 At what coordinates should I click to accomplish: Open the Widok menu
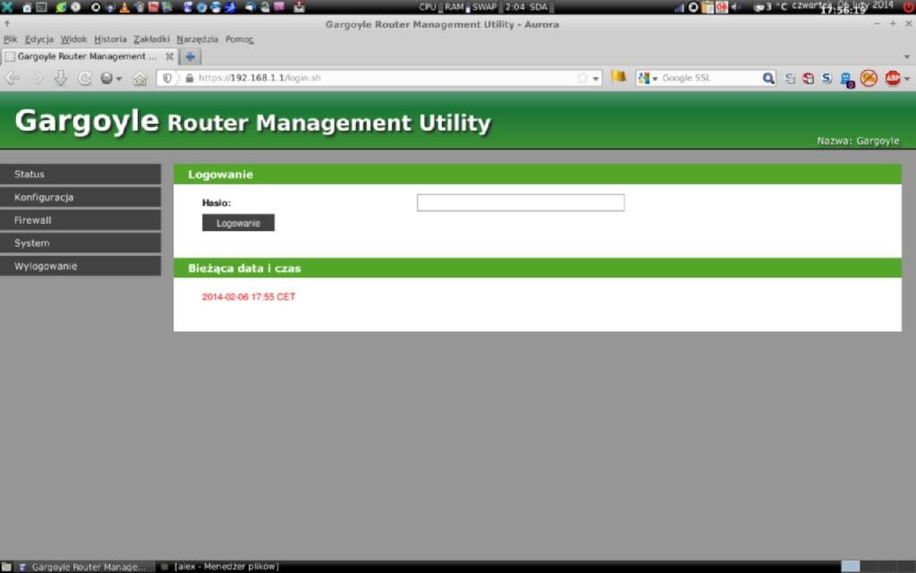[73, 39]
